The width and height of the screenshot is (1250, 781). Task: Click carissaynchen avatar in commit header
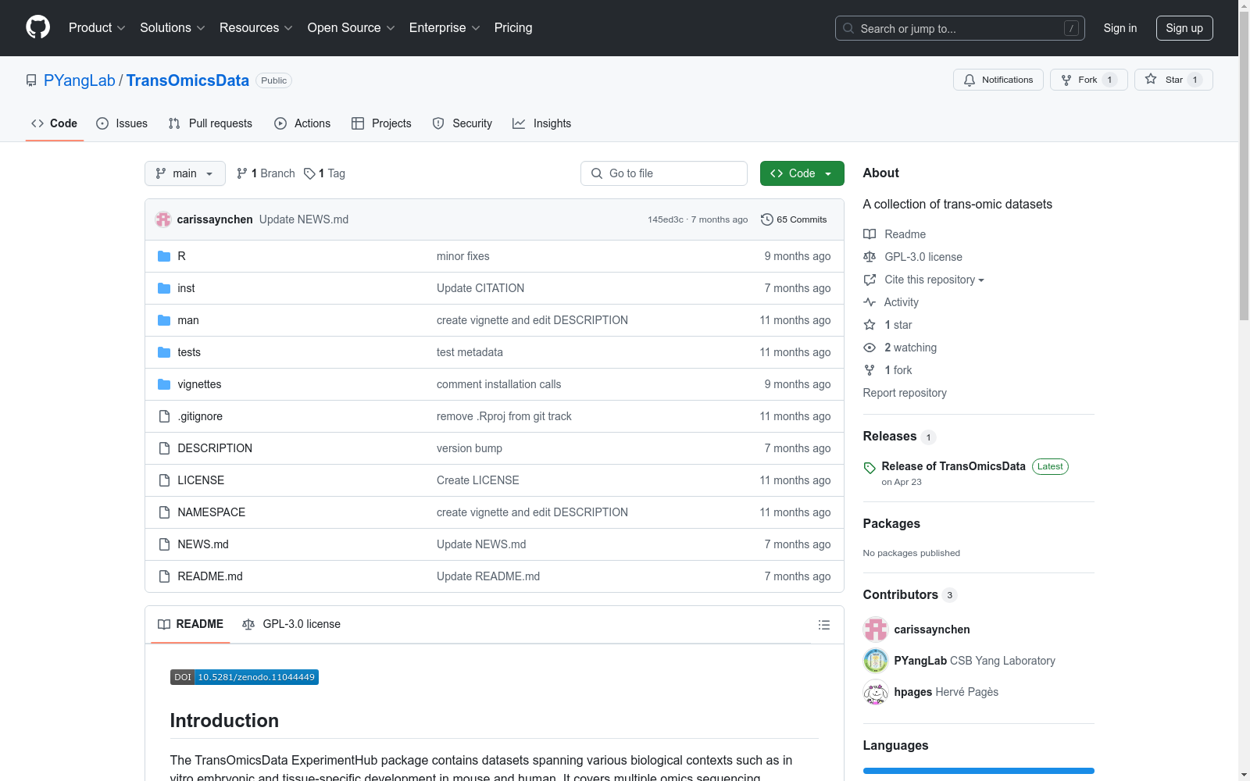(163, 219)
